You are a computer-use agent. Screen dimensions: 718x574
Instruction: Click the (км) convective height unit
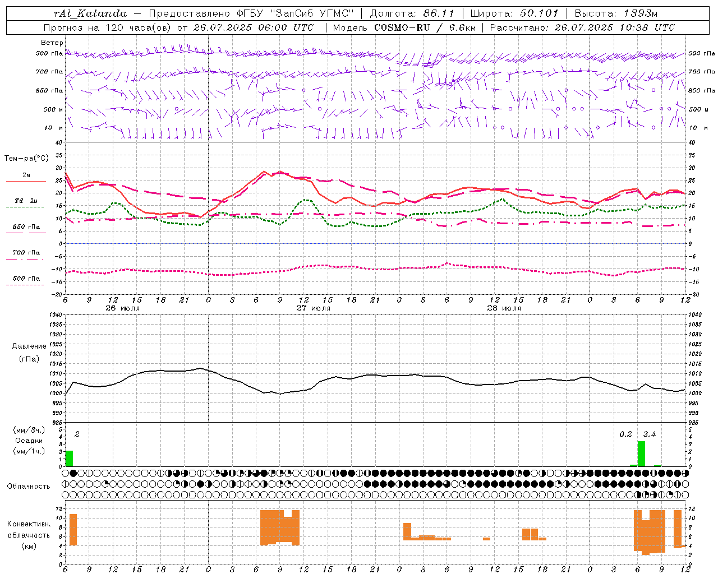point(29,546)
